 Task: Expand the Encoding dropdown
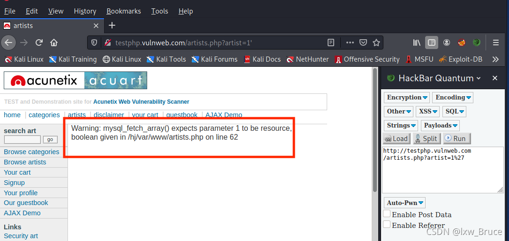pos(452,97)
